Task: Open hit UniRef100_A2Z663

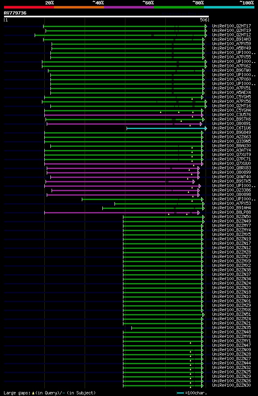Action: tap(231, 137)
